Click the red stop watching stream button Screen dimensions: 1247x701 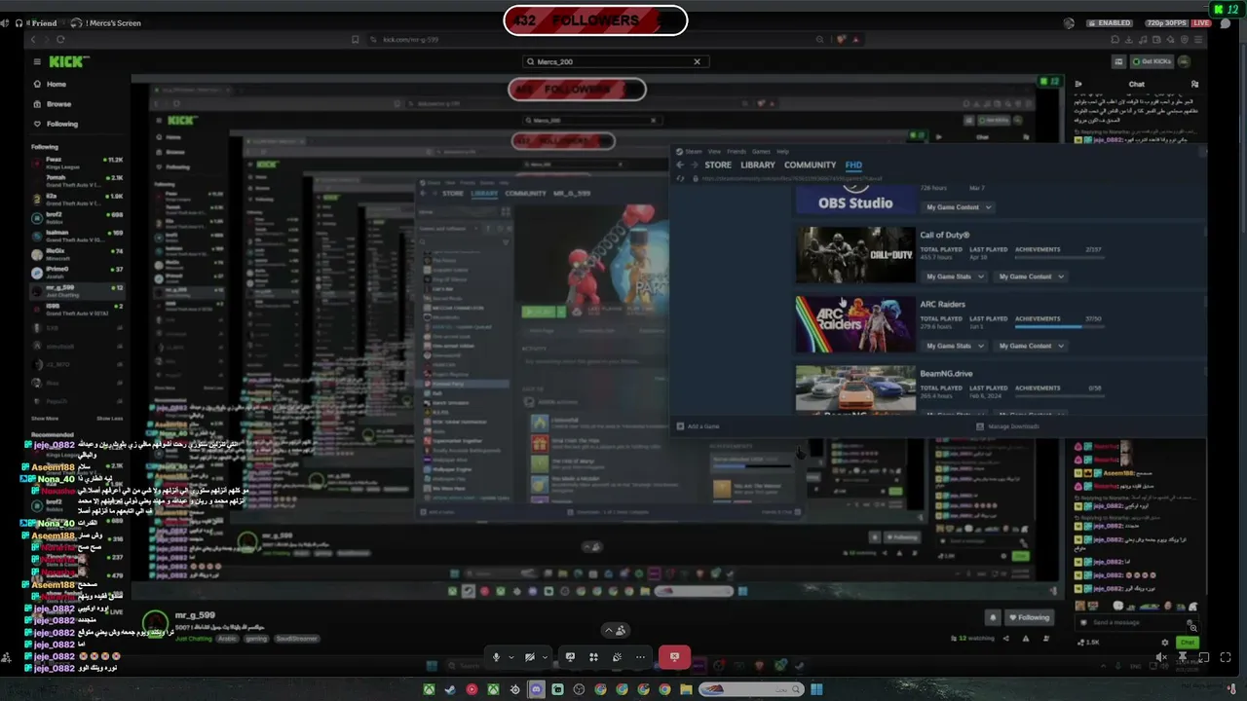674,657
